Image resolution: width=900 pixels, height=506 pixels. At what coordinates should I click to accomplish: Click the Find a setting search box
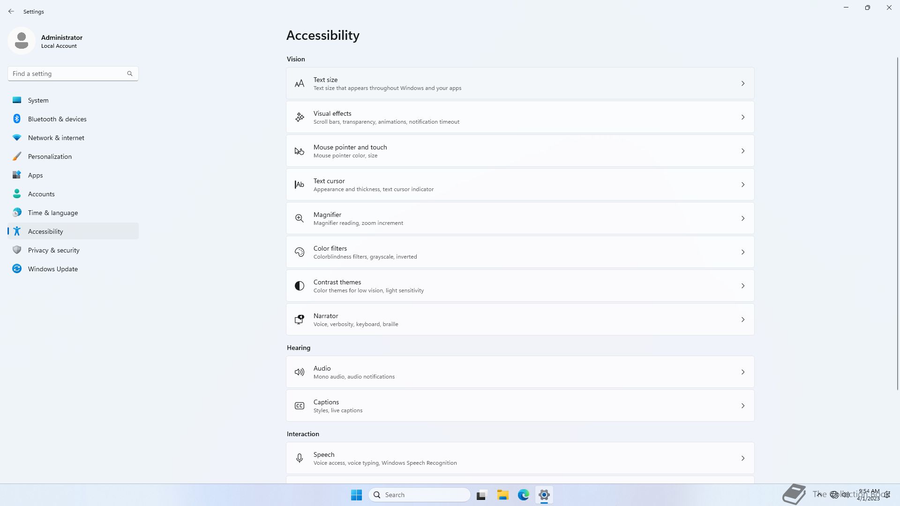click(73, 74)
